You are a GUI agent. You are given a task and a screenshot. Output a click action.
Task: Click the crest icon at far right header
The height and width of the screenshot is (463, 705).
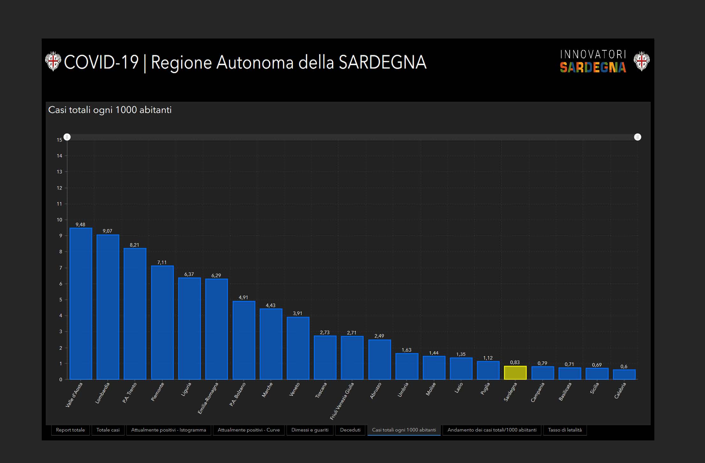pyautogui.click(x=641, y=61)
